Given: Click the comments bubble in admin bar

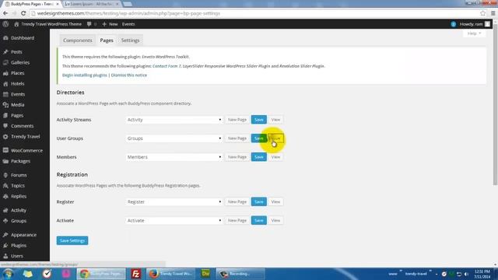Looking at the screenshot, I should point(91,24).
